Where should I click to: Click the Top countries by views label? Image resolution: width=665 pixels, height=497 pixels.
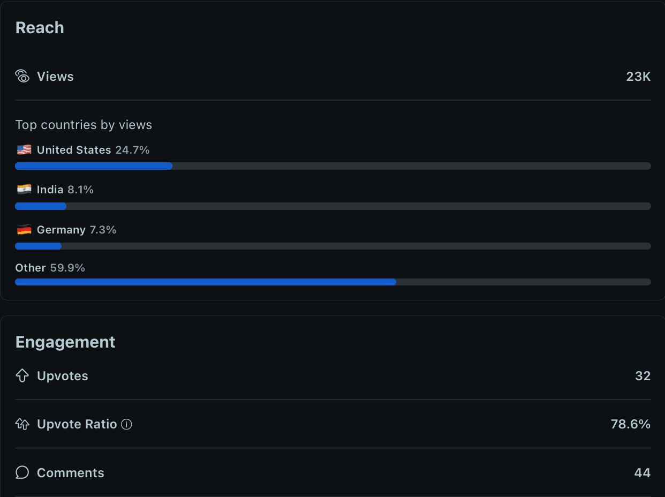[x=84, y=125]
